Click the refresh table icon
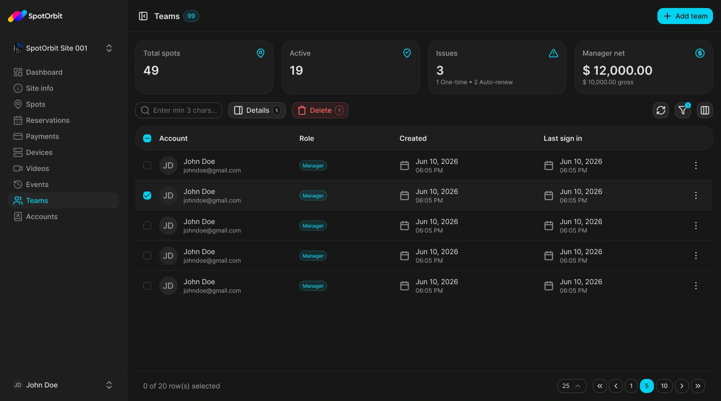Screen dimensions: 721x401 [x=661, y=110]
